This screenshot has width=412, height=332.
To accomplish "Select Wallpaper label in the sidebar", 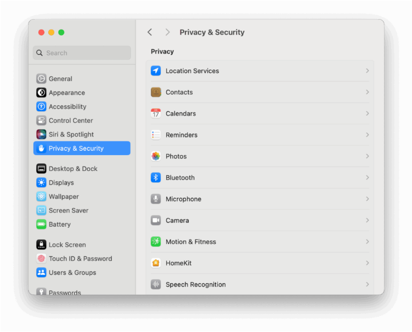I will tap(64, 197).
